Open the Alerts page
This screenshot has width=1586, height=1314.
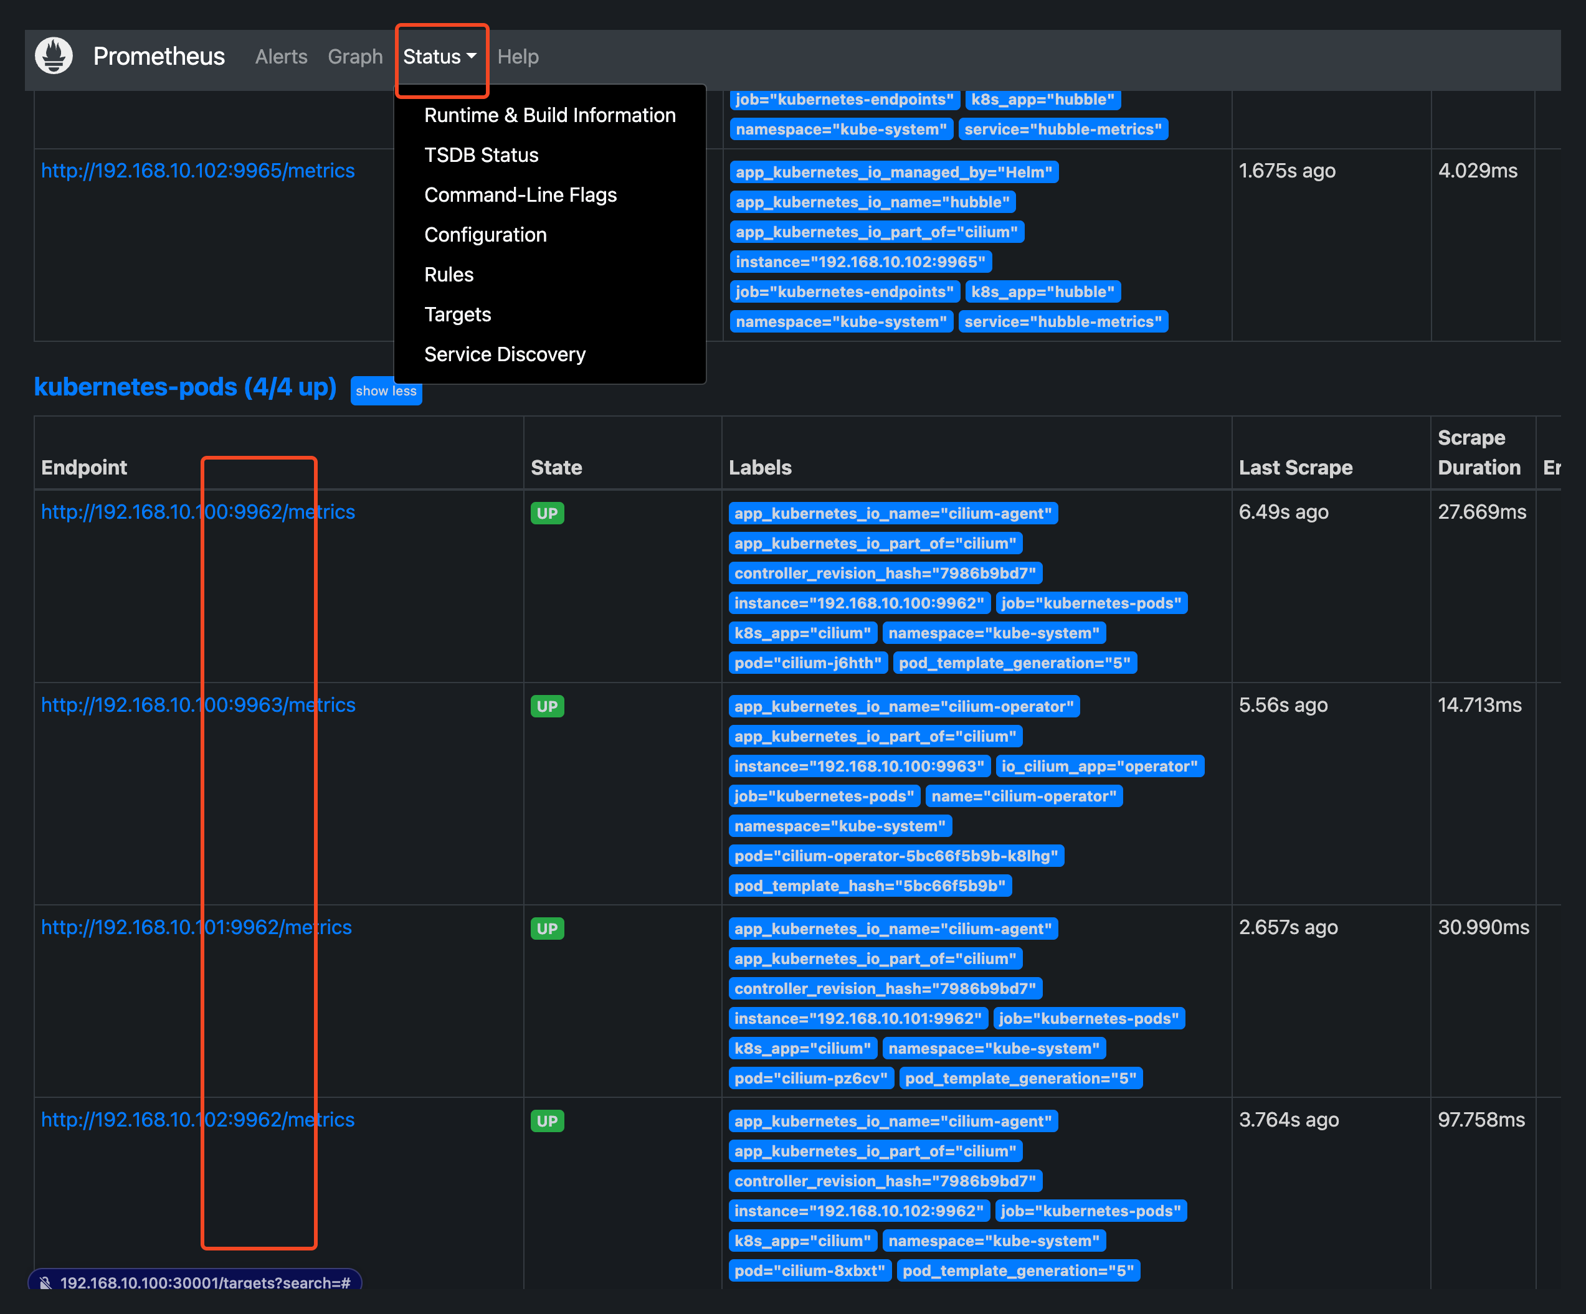pos(281,57)
